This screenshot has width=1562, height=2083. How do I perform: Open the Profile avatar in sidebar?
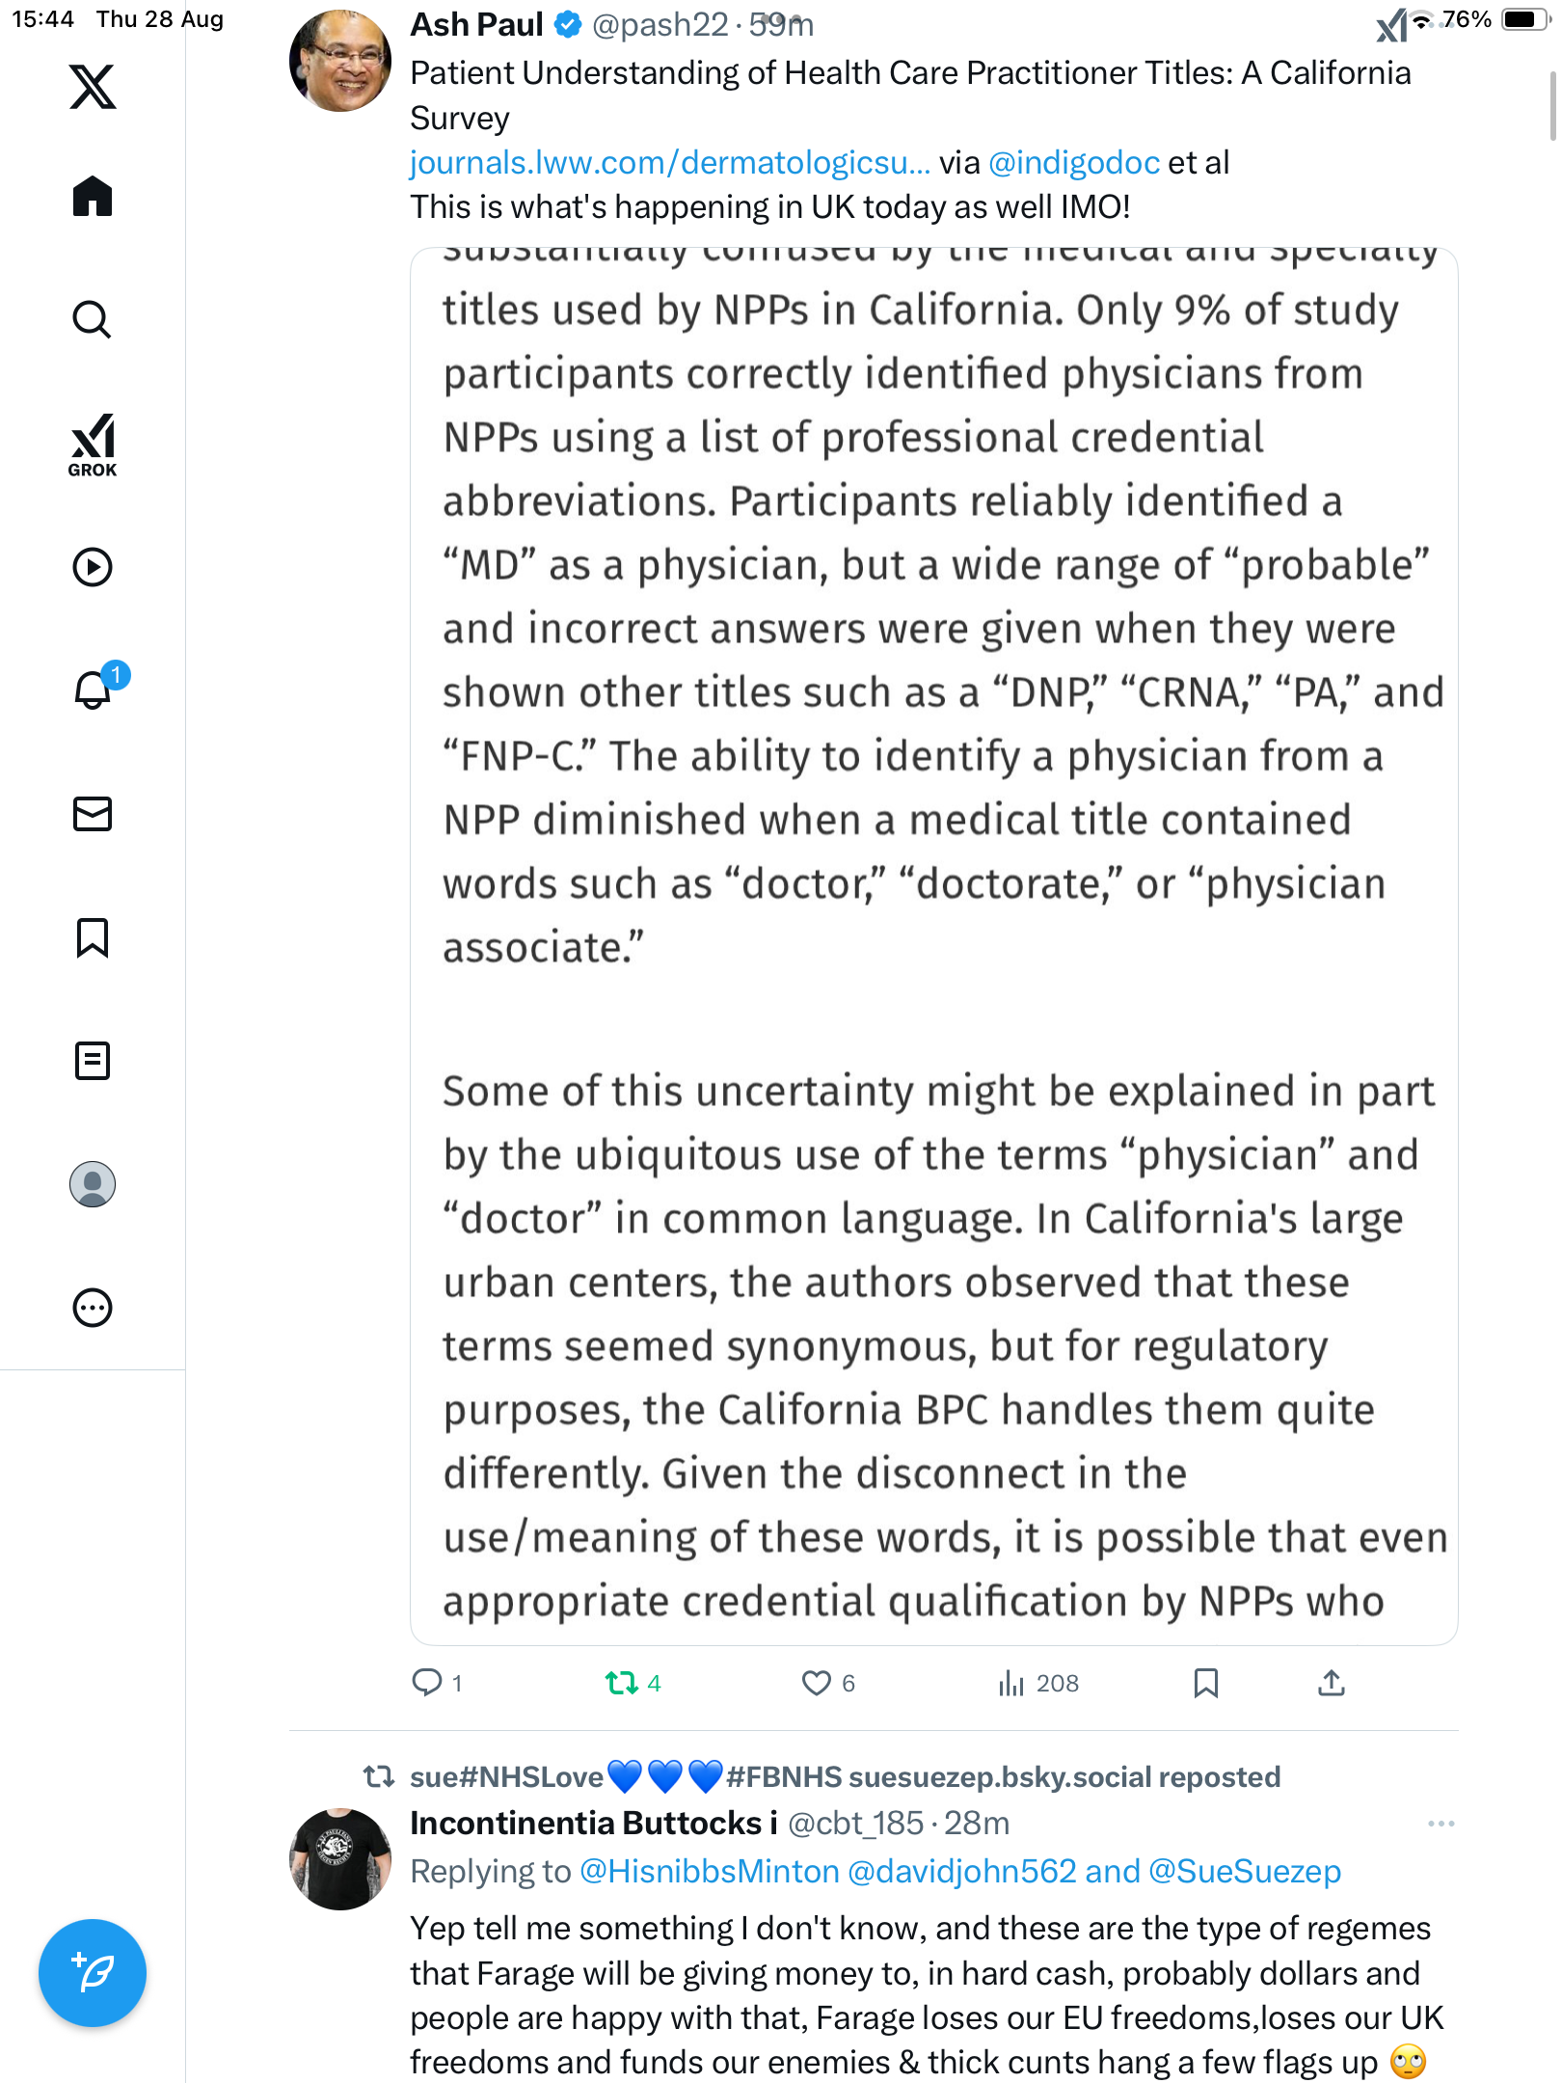[93, 1184]
